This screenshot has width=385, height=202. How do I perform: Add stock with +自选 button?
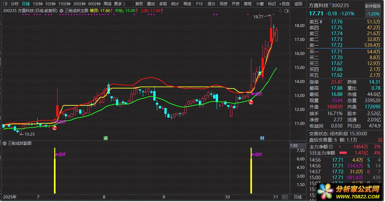284,4
